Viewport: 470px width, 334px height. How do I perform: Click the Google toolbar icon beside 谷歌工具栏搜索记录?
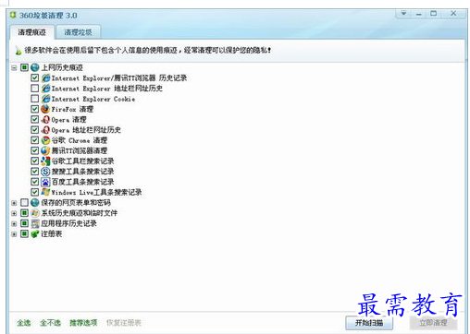[x=45, y=161]
